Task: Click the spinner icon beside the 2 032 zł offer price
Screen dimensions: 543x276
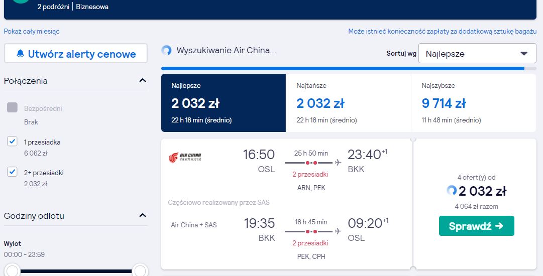Action: coord(452,190)
